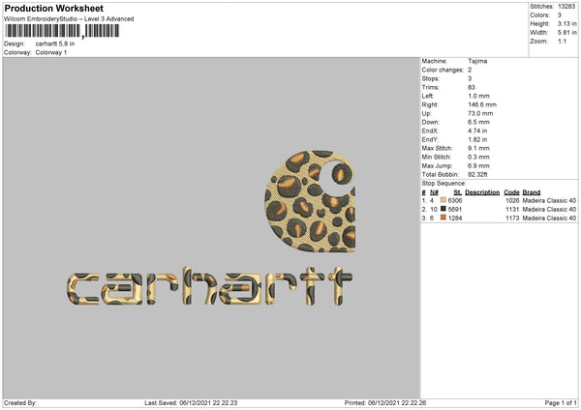581x410 pixels.
Task: Click the Production Worksheet title
Action: (53, 8)
